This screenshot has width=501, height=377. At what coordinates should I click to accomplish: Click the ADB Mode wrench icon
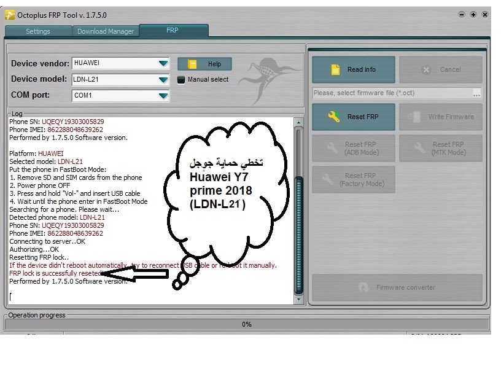[332, 147]
